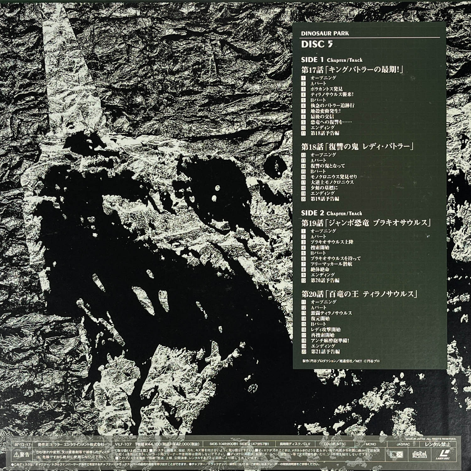
Task: Click SIDE-1(48分00秒) running time
Action: point(224,444)
